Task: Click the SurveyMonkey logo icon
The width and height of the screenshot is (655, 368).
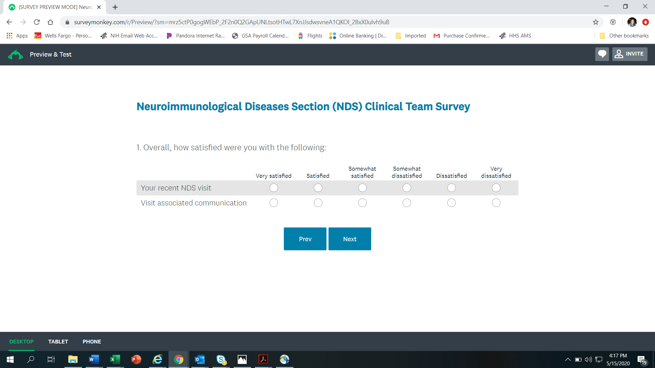Action: click(x=15, y=55)
